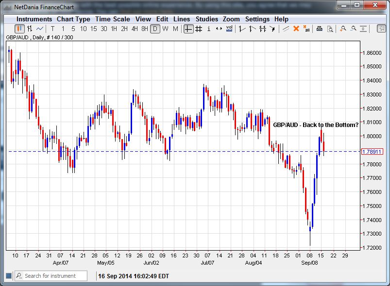Select the 1H time scale
Viewport: 390px width, 286px height.
pyautogui.click(x=114, y=29)
